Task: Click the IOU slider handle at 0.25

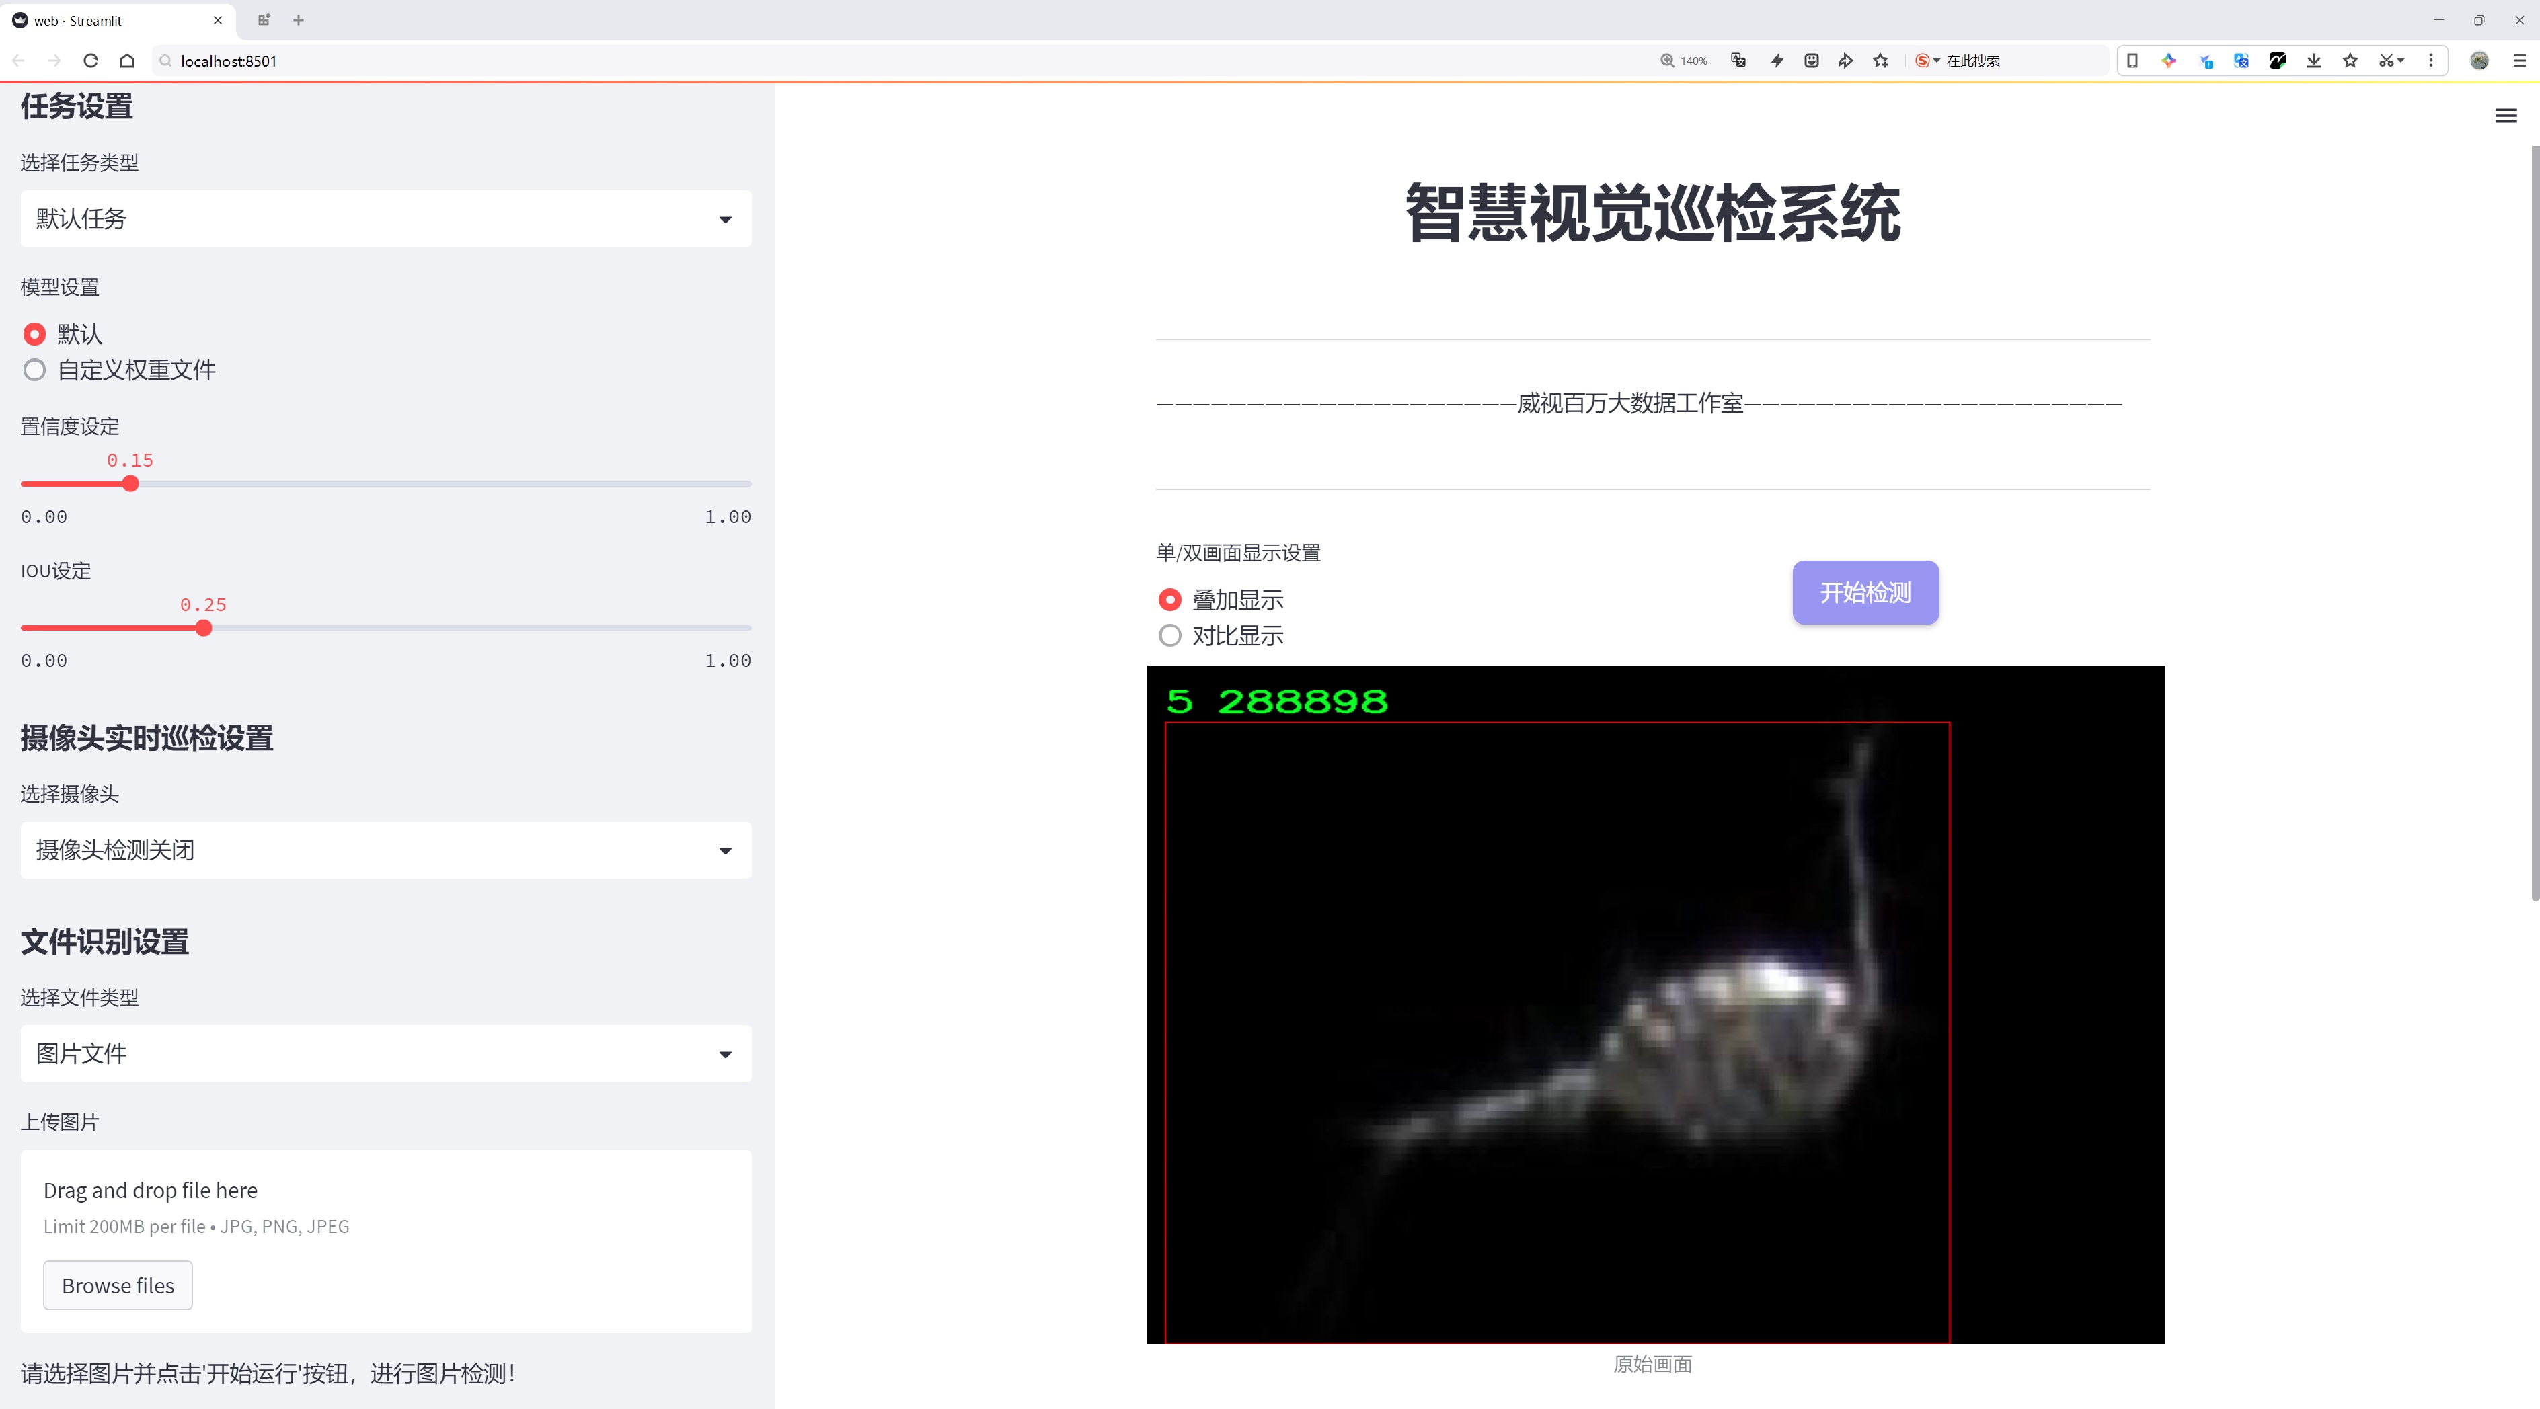Action: [203, 629]
